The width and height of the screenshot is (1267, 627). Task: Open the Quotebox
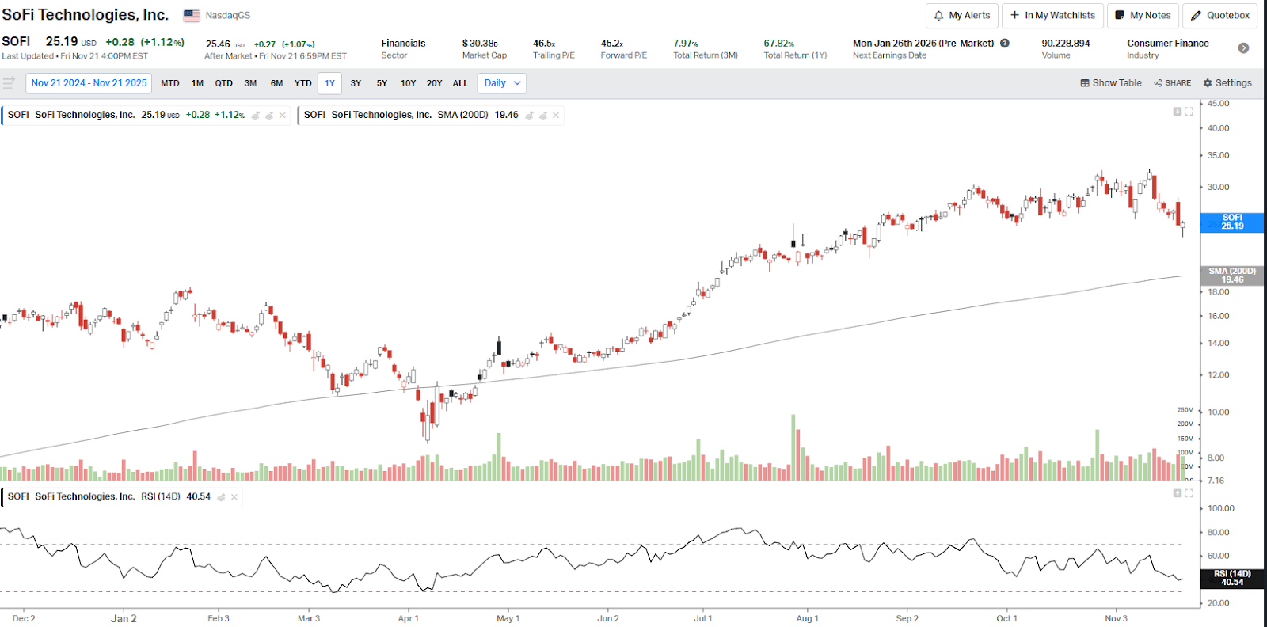(1220, 16)
